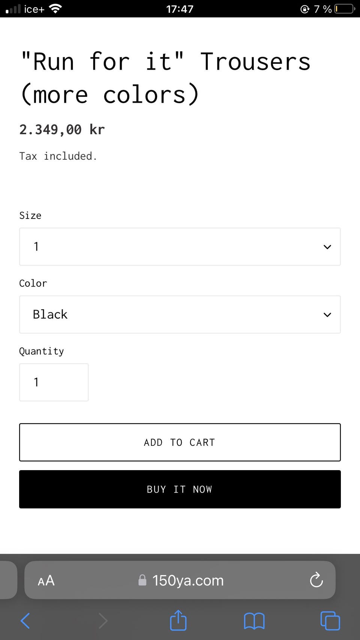This screenshot has width=360, height=640.
Task: Reload the 150ya.com page
Action: click(x=316, y=580)
